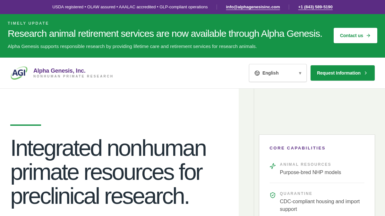
Task: Click the NONHUMAN PRIMATE RESEARCH tagline
Action: (x=73, y=76)
